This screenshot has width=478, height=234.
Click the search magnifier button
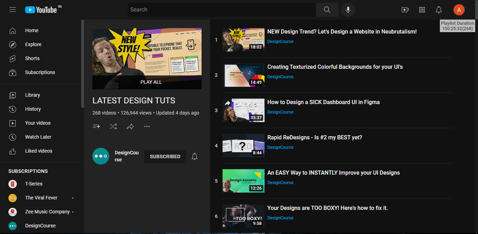click(x=327, y=10)
